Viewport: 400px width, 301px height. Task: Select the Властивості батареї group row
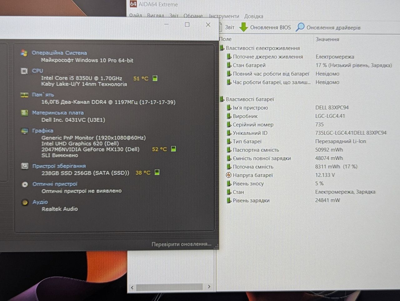click(x=247, y=99)
